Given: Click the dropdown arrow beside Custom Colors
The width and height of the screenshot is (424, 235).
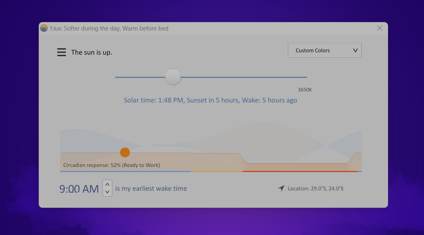Looking at the screenshot, I should (x=355, y=51).
